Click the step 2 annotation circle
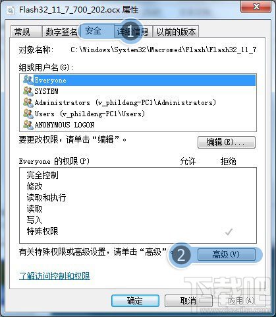 [180, 256]
